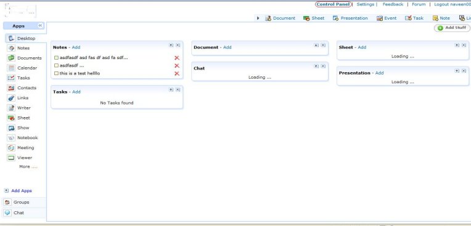The width and height of the screenshot is (471, 226).
Task: Open note 'asdfasdf asd fas df asd fa sdf...'
Action: click(94, 58)
